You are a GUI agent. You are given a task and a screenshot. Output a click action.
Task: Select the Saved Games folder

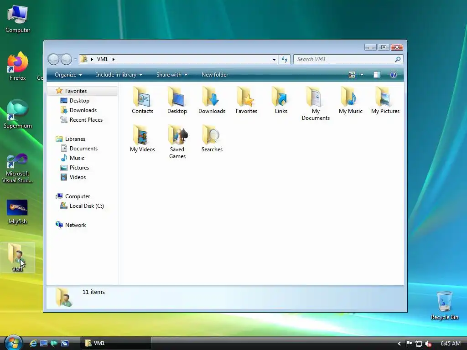177,142
